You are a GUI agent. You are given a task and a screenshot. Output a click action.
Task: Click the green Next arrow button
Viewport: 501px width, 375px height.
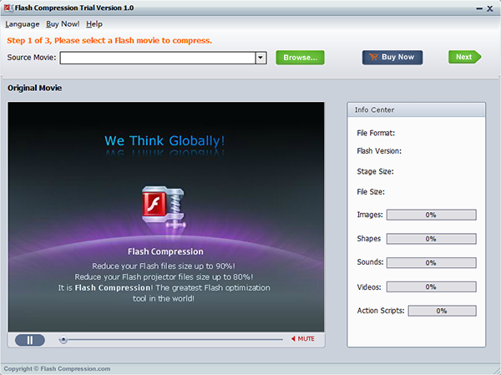coord(464,57)
